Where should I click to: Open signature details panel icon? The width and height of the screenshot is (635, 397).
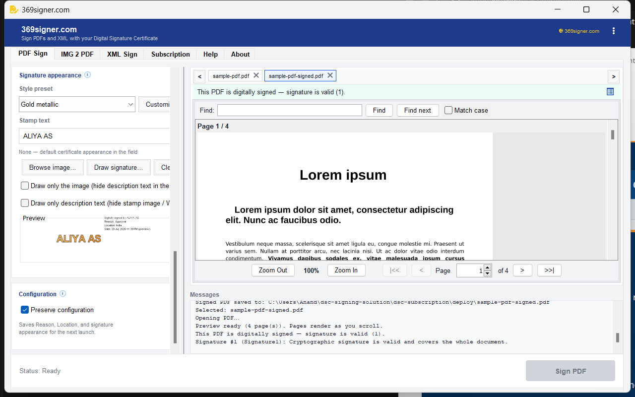(610, 92)
